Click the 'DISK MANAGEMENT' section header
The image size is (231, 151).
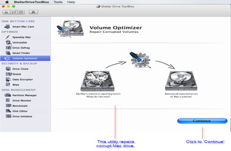click(19, 90)
